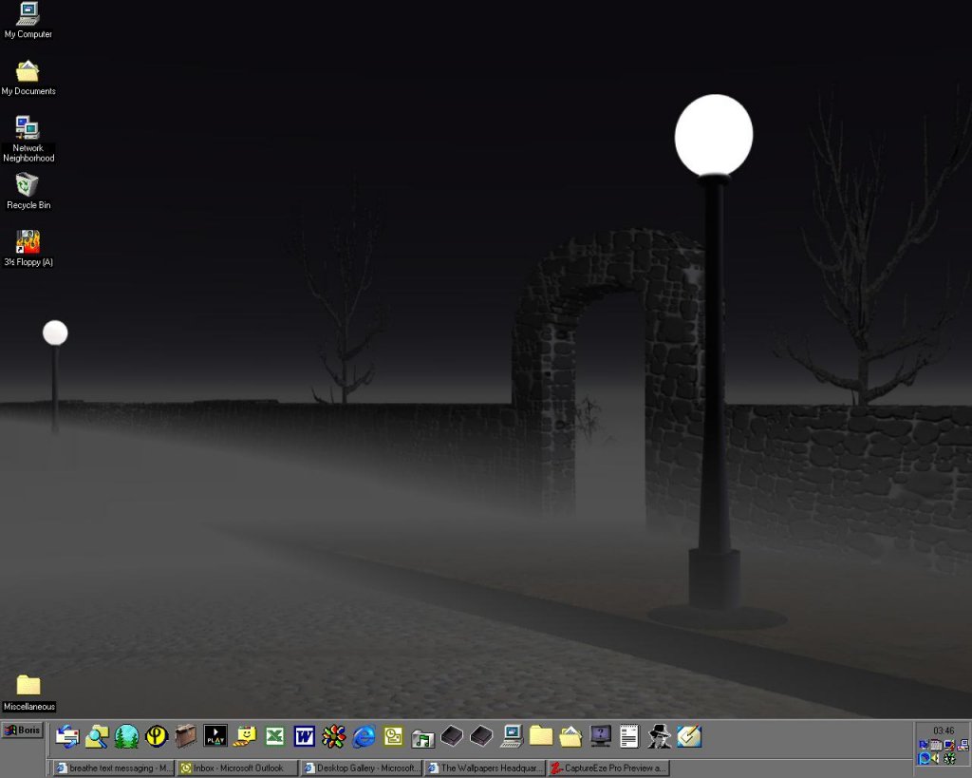Switch to the breathe text messaging window
The image size is (972, 778).
click(x=114, y=768)
